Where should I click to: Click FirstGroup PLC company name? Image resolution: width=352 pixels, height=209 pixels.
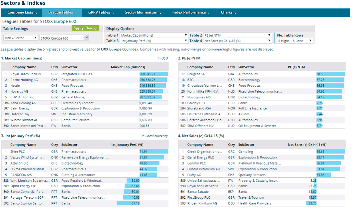(199, 198)
